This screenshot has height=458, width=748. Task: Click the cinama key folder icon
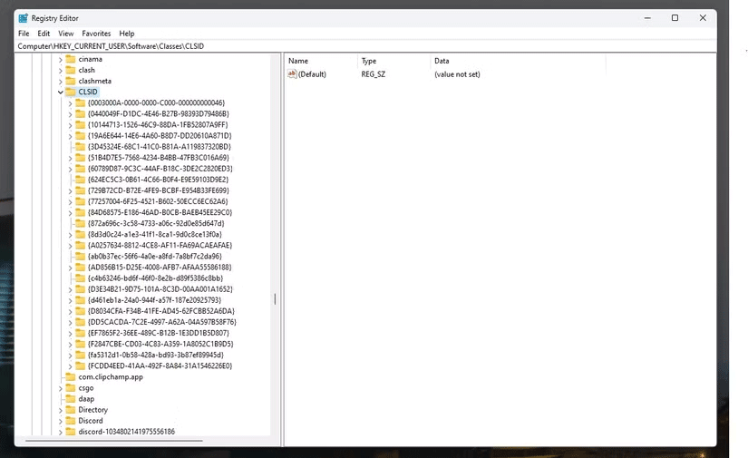point(71,59)
